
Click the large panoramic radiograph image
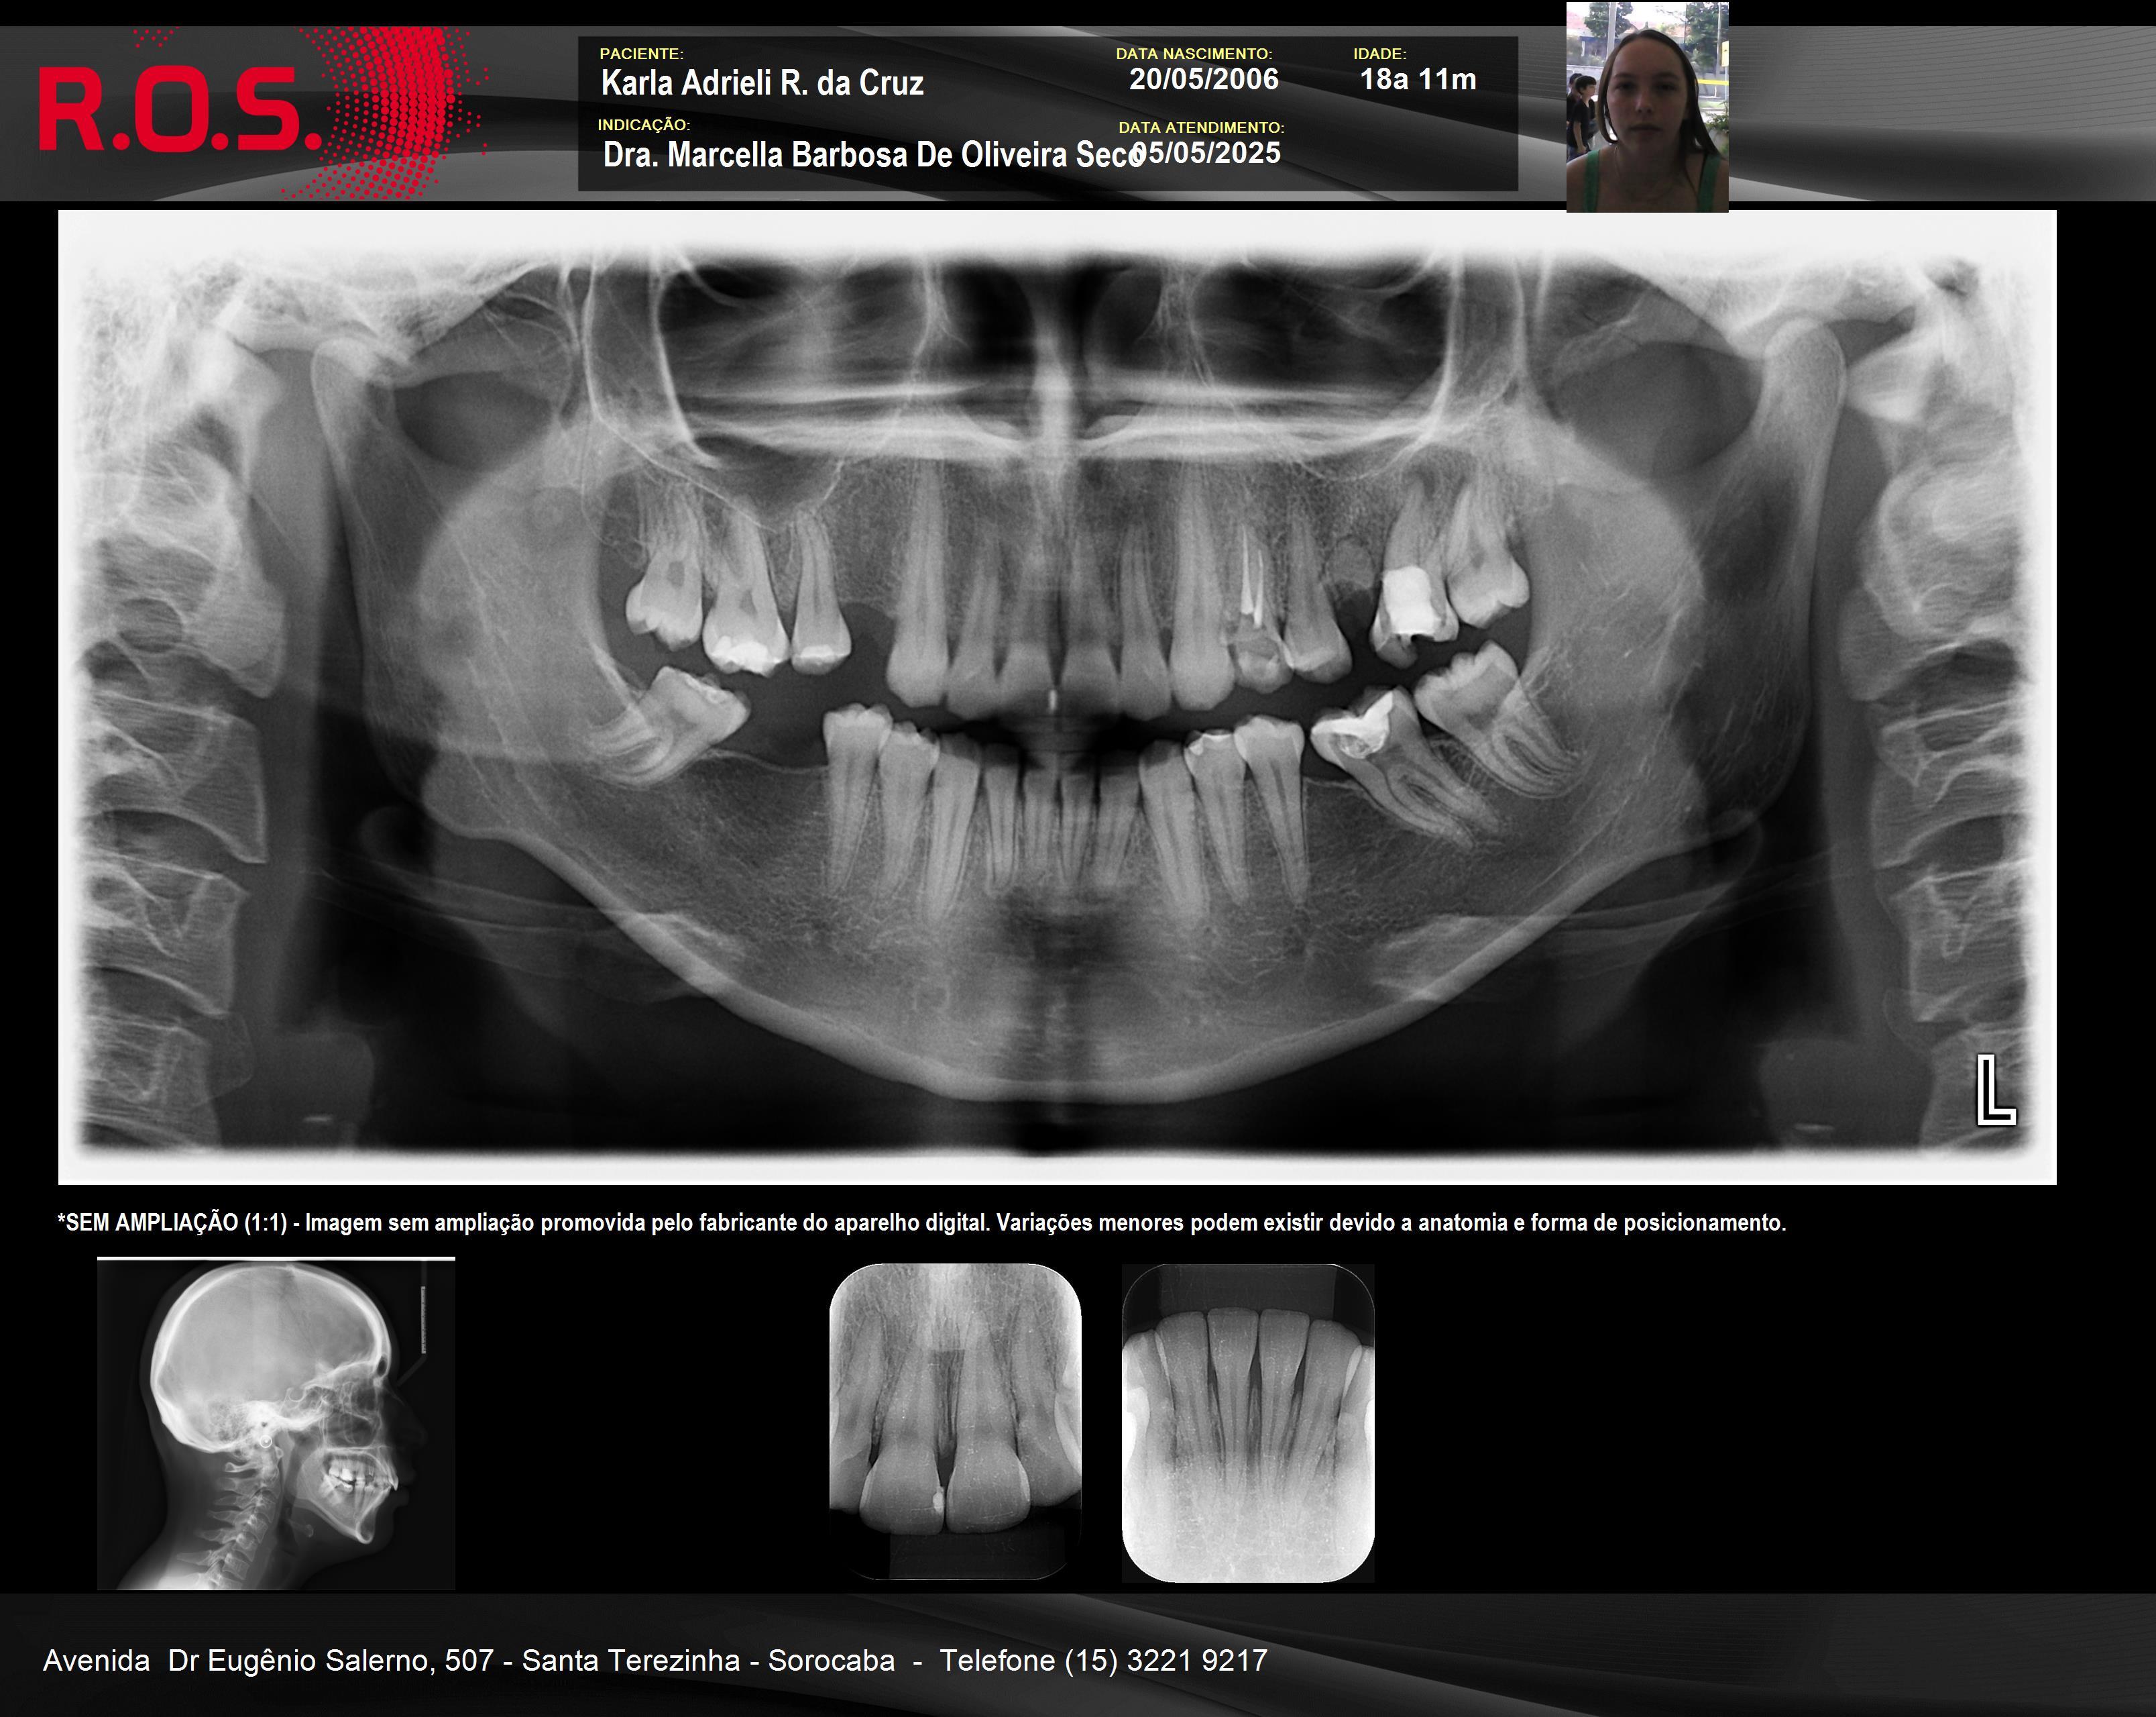pyautogui.click(x=1057, y=696)
